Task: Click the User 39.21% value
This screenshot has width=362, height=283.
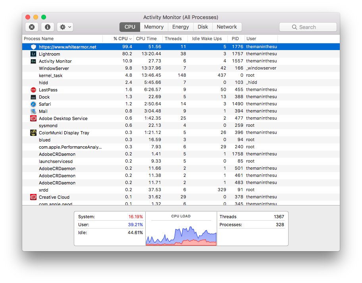Action: click(x=135, y=225)
